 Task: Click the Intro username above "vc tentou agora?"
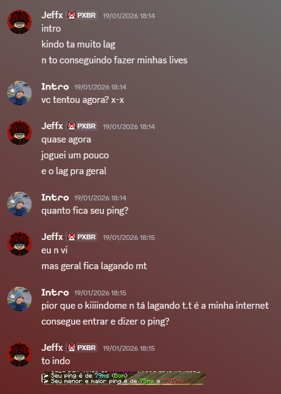tap(55, 86)
